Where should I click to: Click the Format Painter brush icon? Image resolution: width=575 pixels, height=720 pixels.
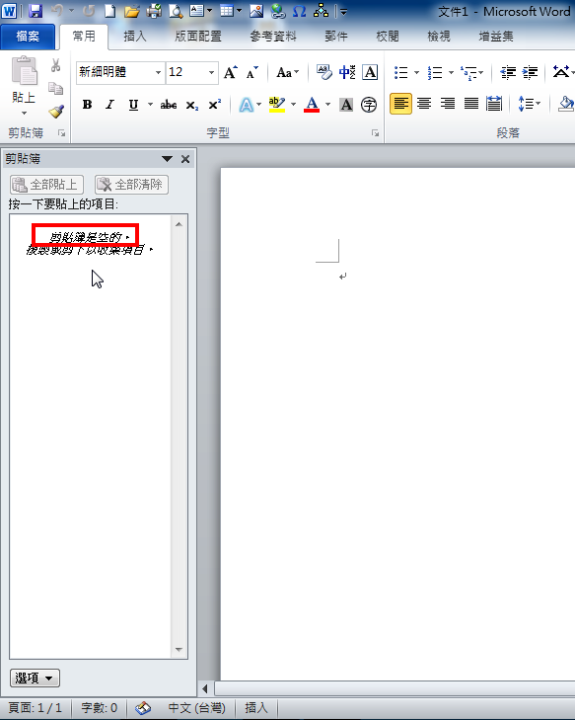pos(56,112)
